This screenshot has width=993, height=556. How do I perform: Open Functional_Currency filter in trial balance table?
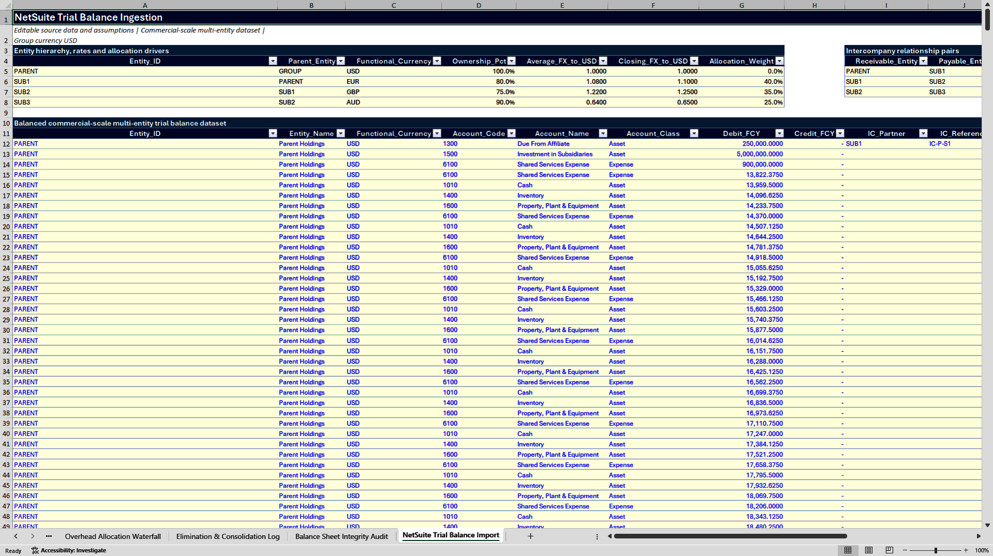[x=437, y=133]
